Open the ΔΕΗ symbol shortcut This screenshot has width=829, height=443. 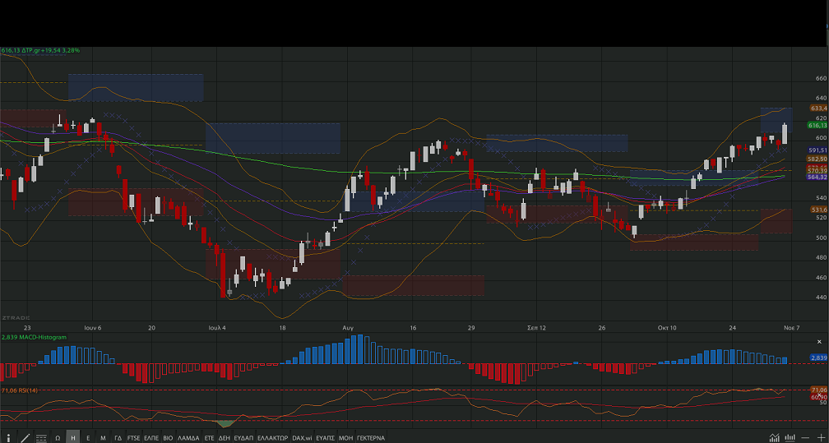point(225,438)
